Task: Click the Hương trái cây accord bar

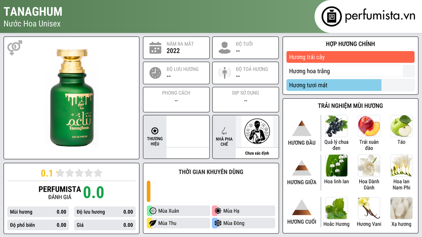Action: tap(350, 57)
